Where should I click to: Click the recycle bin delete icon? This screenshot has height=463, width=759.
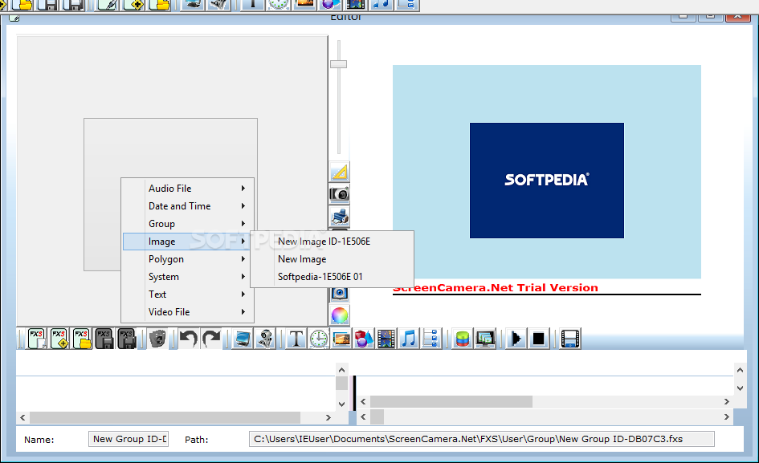tap(157, 339)
